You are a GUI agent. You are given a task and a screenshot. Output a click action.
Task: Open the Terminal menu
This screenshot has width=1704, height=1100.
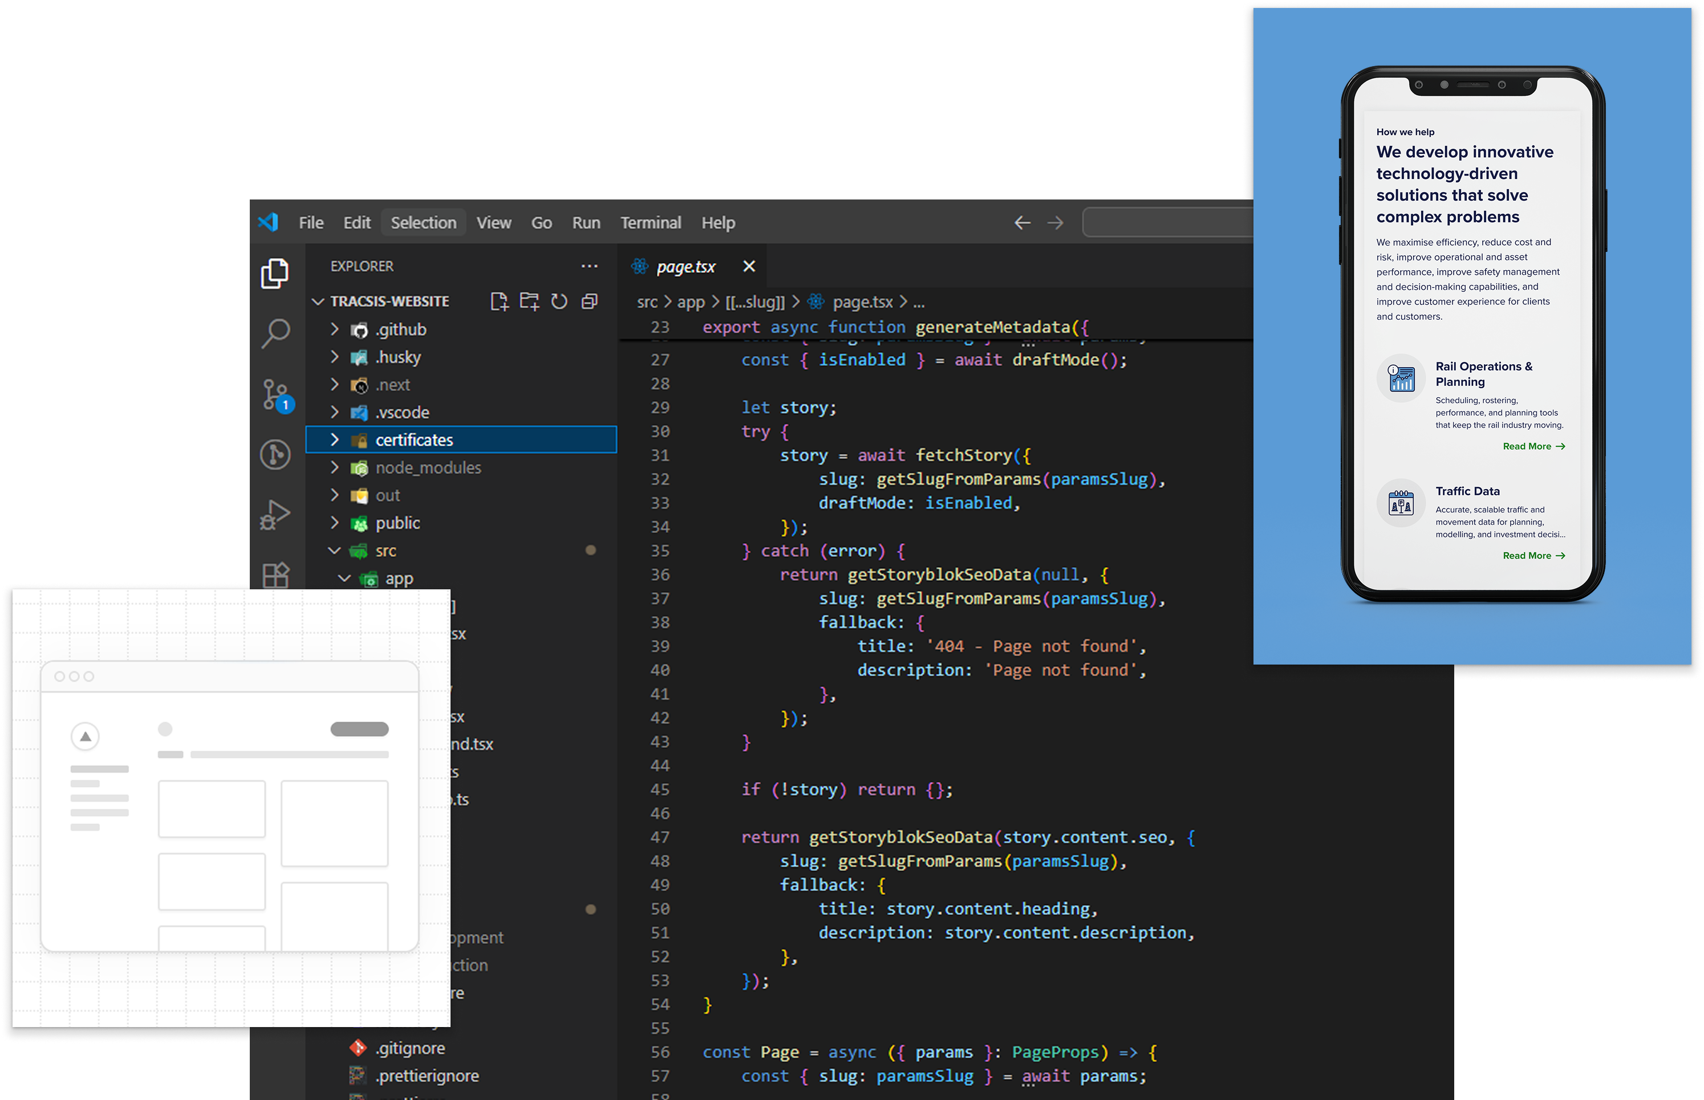[x=650, y=223]
